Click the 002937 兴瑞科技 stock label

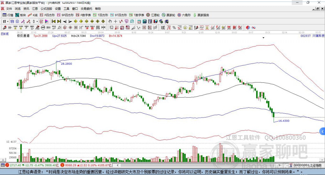pos(313,36)
